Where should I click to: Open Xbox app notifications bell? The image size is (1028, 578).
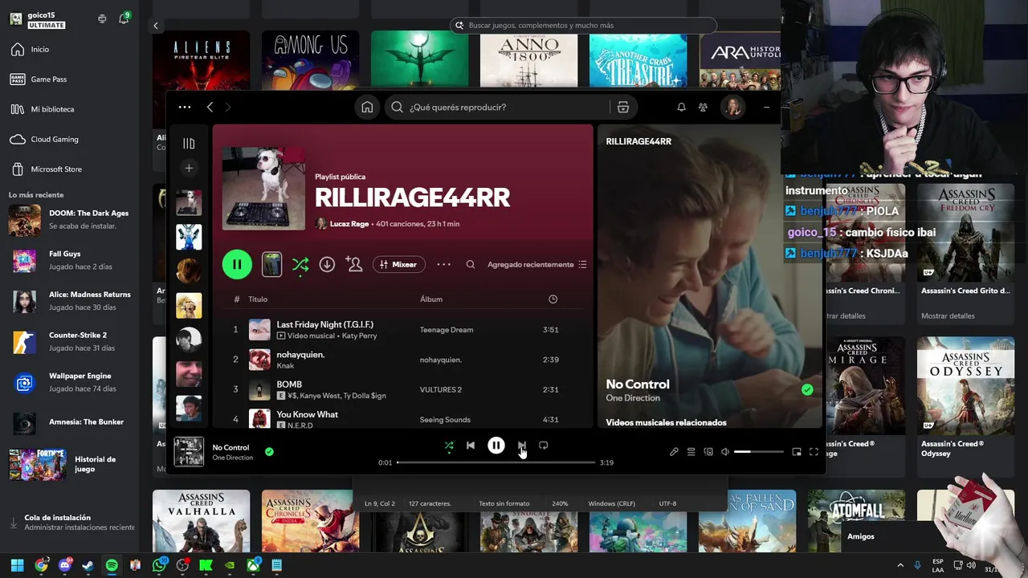[x=124, y=18]
